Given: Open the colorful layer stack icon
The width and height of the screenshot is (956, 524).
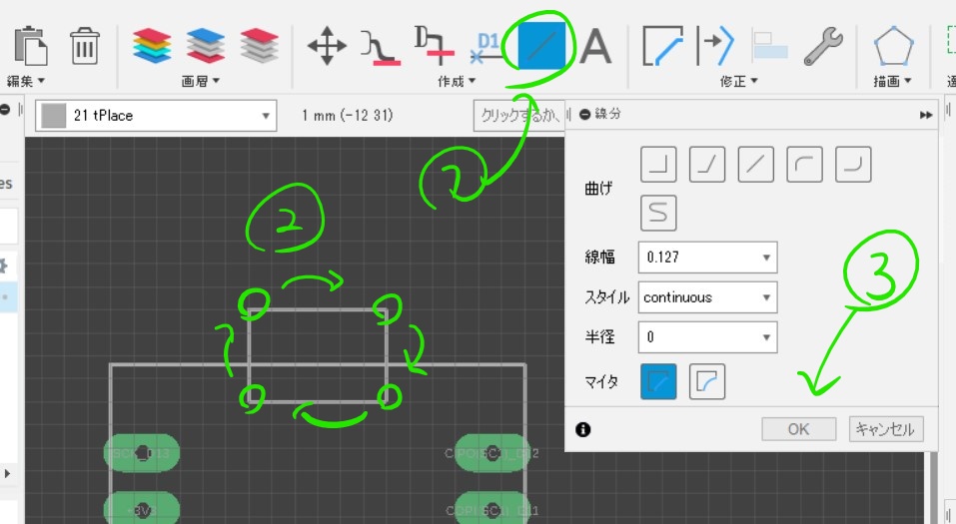Looking at the screenshot, I should point(152,46).
